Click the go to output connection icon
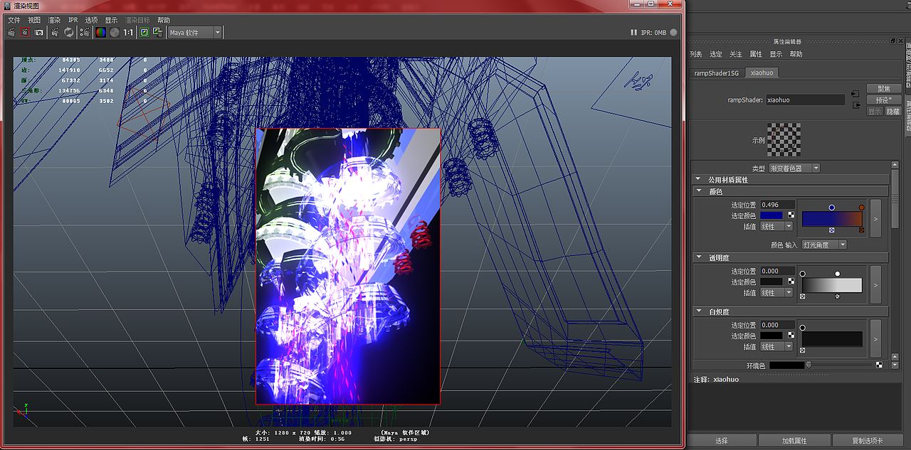 855,105
